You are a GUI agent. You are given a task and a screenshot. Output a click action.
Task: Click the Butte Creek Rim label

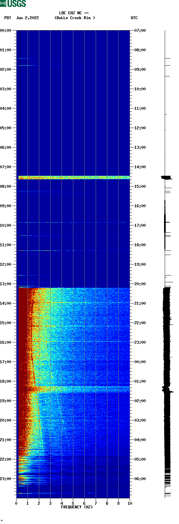pyautogui.click(x=75, y=18)
